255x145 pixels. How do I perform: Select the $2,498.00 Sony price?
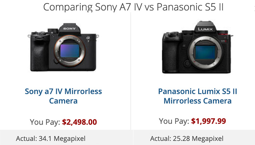(79, 122)
